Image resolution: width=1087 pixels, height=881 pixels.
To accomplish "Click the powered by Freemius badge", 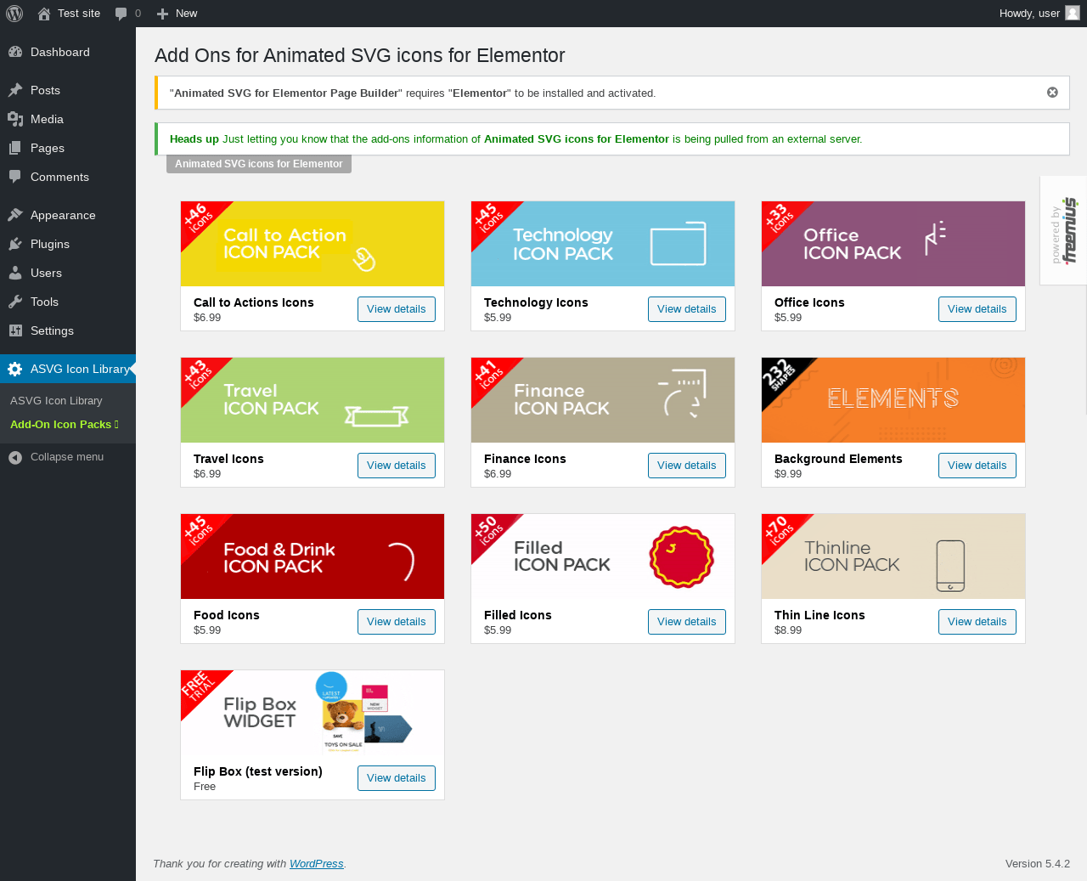I will [x=1064, y=231].
